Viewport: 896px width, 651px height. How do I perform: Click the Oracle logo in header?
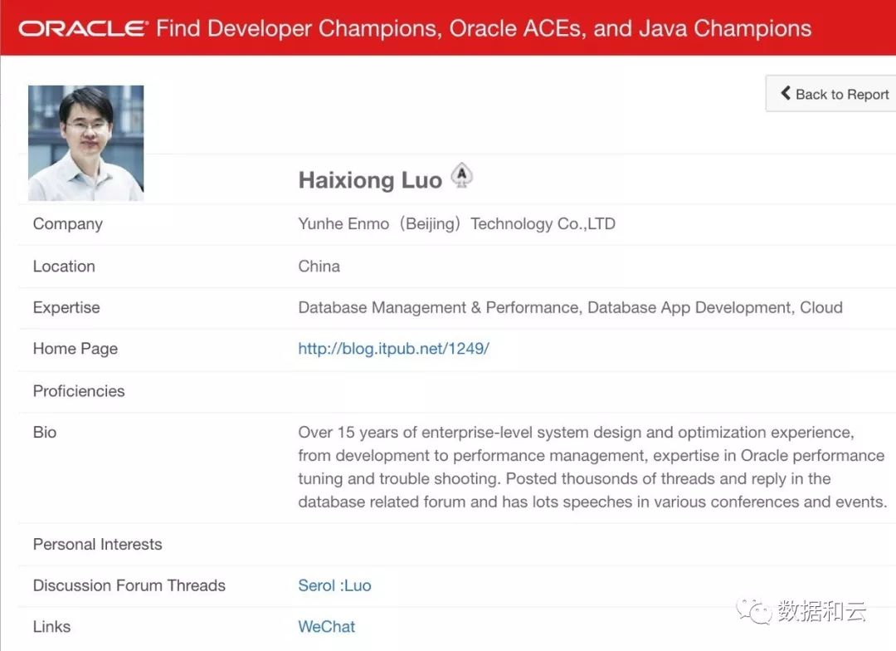click(83, 28)
